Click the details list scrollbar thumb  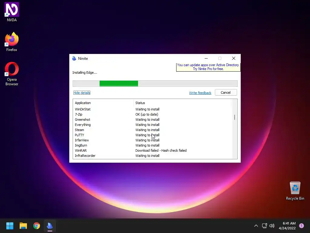tap(235, 117)
